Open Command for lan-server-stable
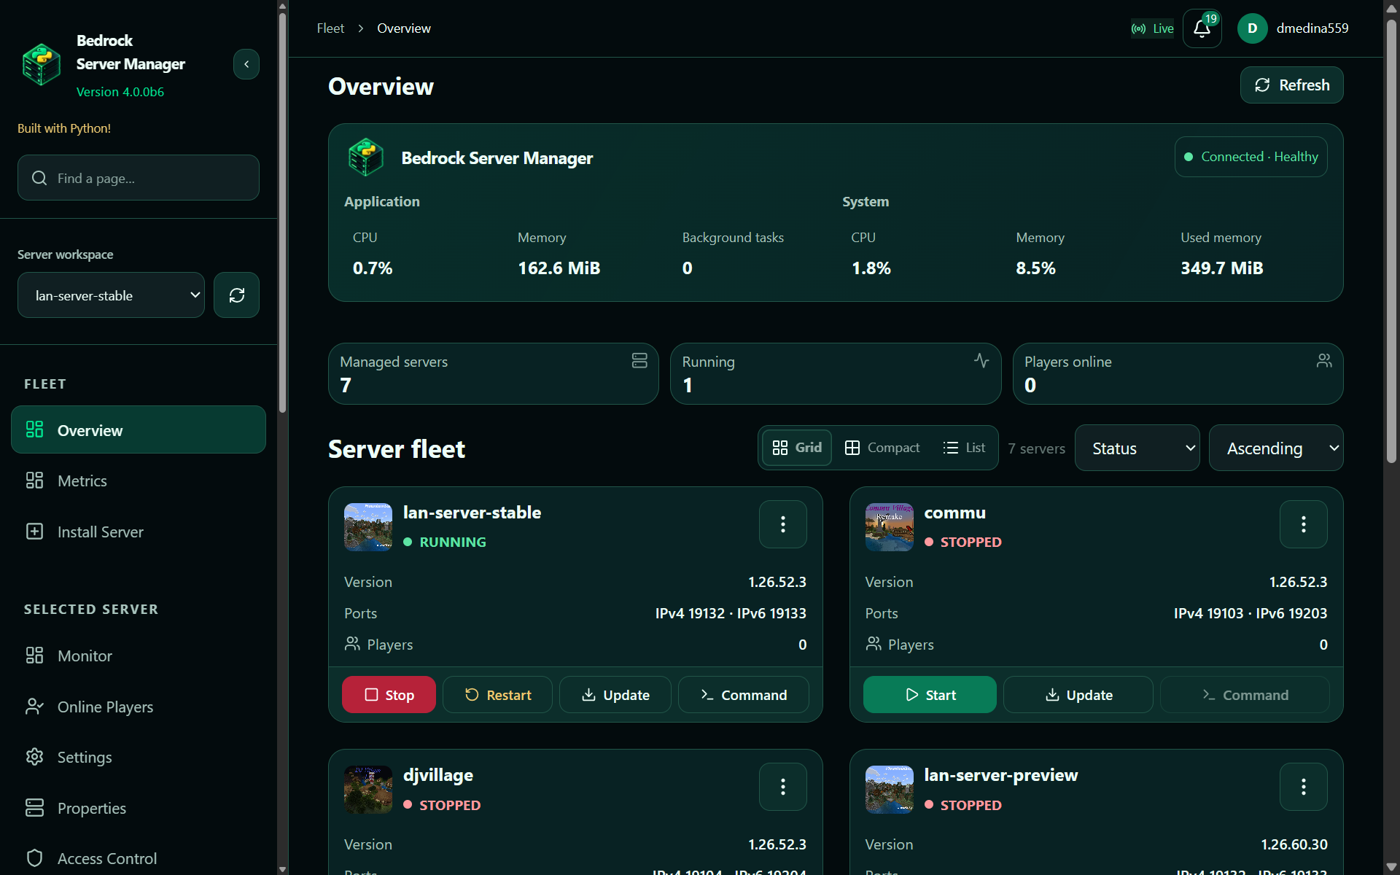This screenshot has height=875, width=1400. 744,695
